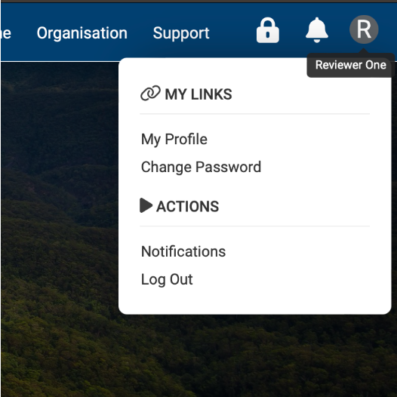The height and width of the screenshot is (397, 397).
Task: Click the MY LINKS section heading
Action: tap(198, 94)
